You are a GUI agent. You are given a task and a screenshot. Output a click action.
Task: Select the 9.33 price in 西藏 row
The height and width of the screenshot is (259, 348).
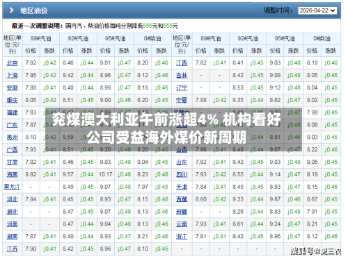pos(238,199)
